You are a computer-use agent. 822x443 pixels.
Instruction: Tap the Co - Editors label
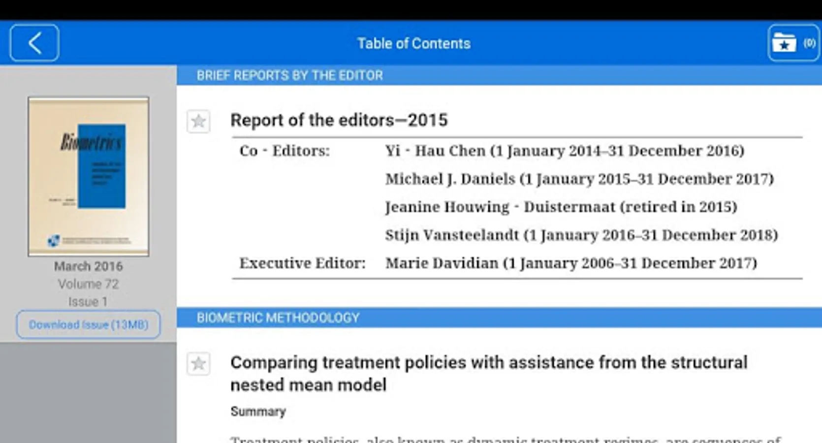pyautogui.click(x=285, y=151)
